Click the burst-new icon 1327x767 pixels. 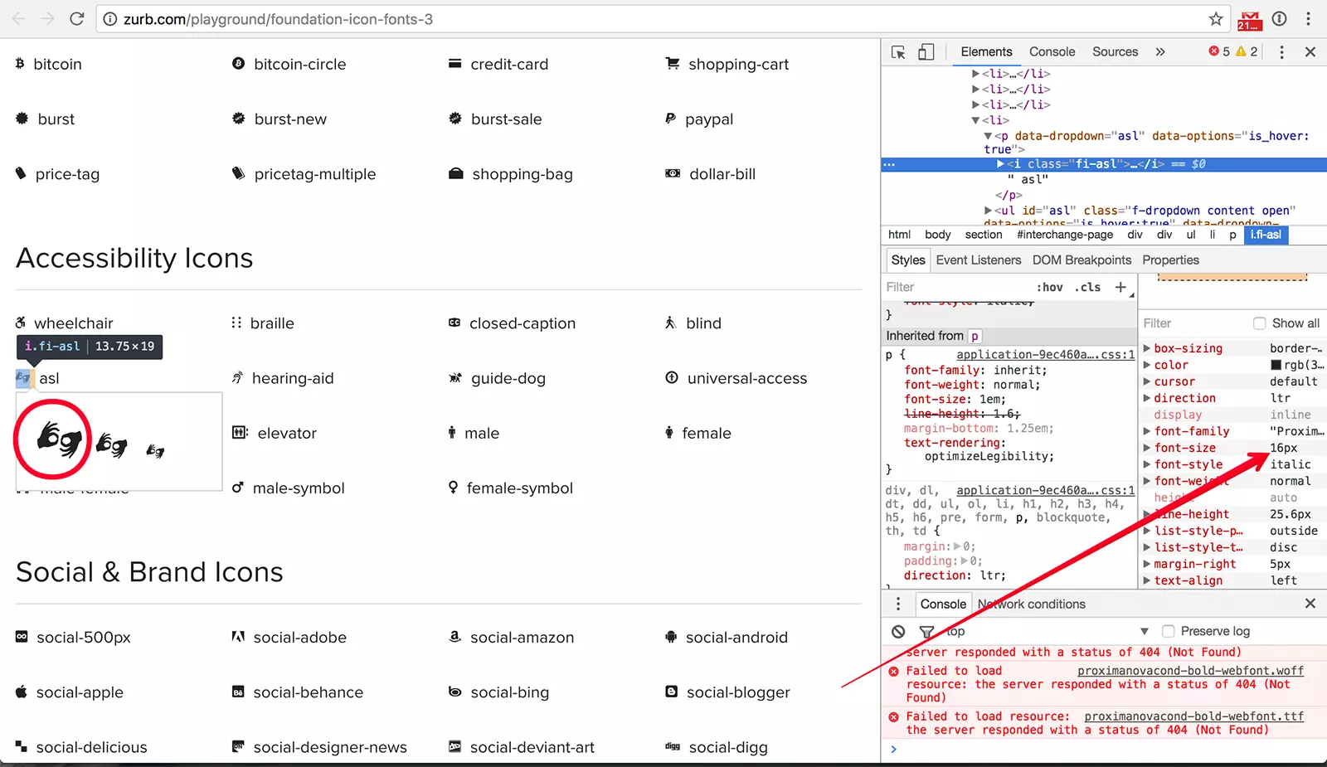click(238, 119)
